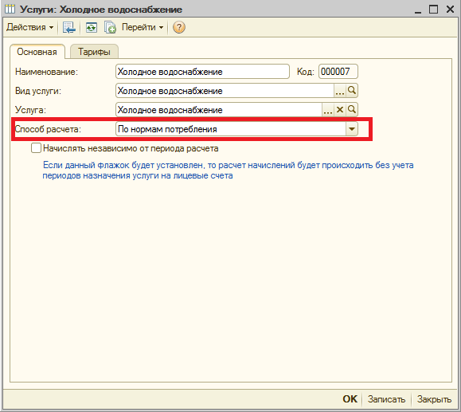Open the Действия dropdown menu
Image resolution: width=461 pixels, height=412 pixels.
click(x=29, y=27)
